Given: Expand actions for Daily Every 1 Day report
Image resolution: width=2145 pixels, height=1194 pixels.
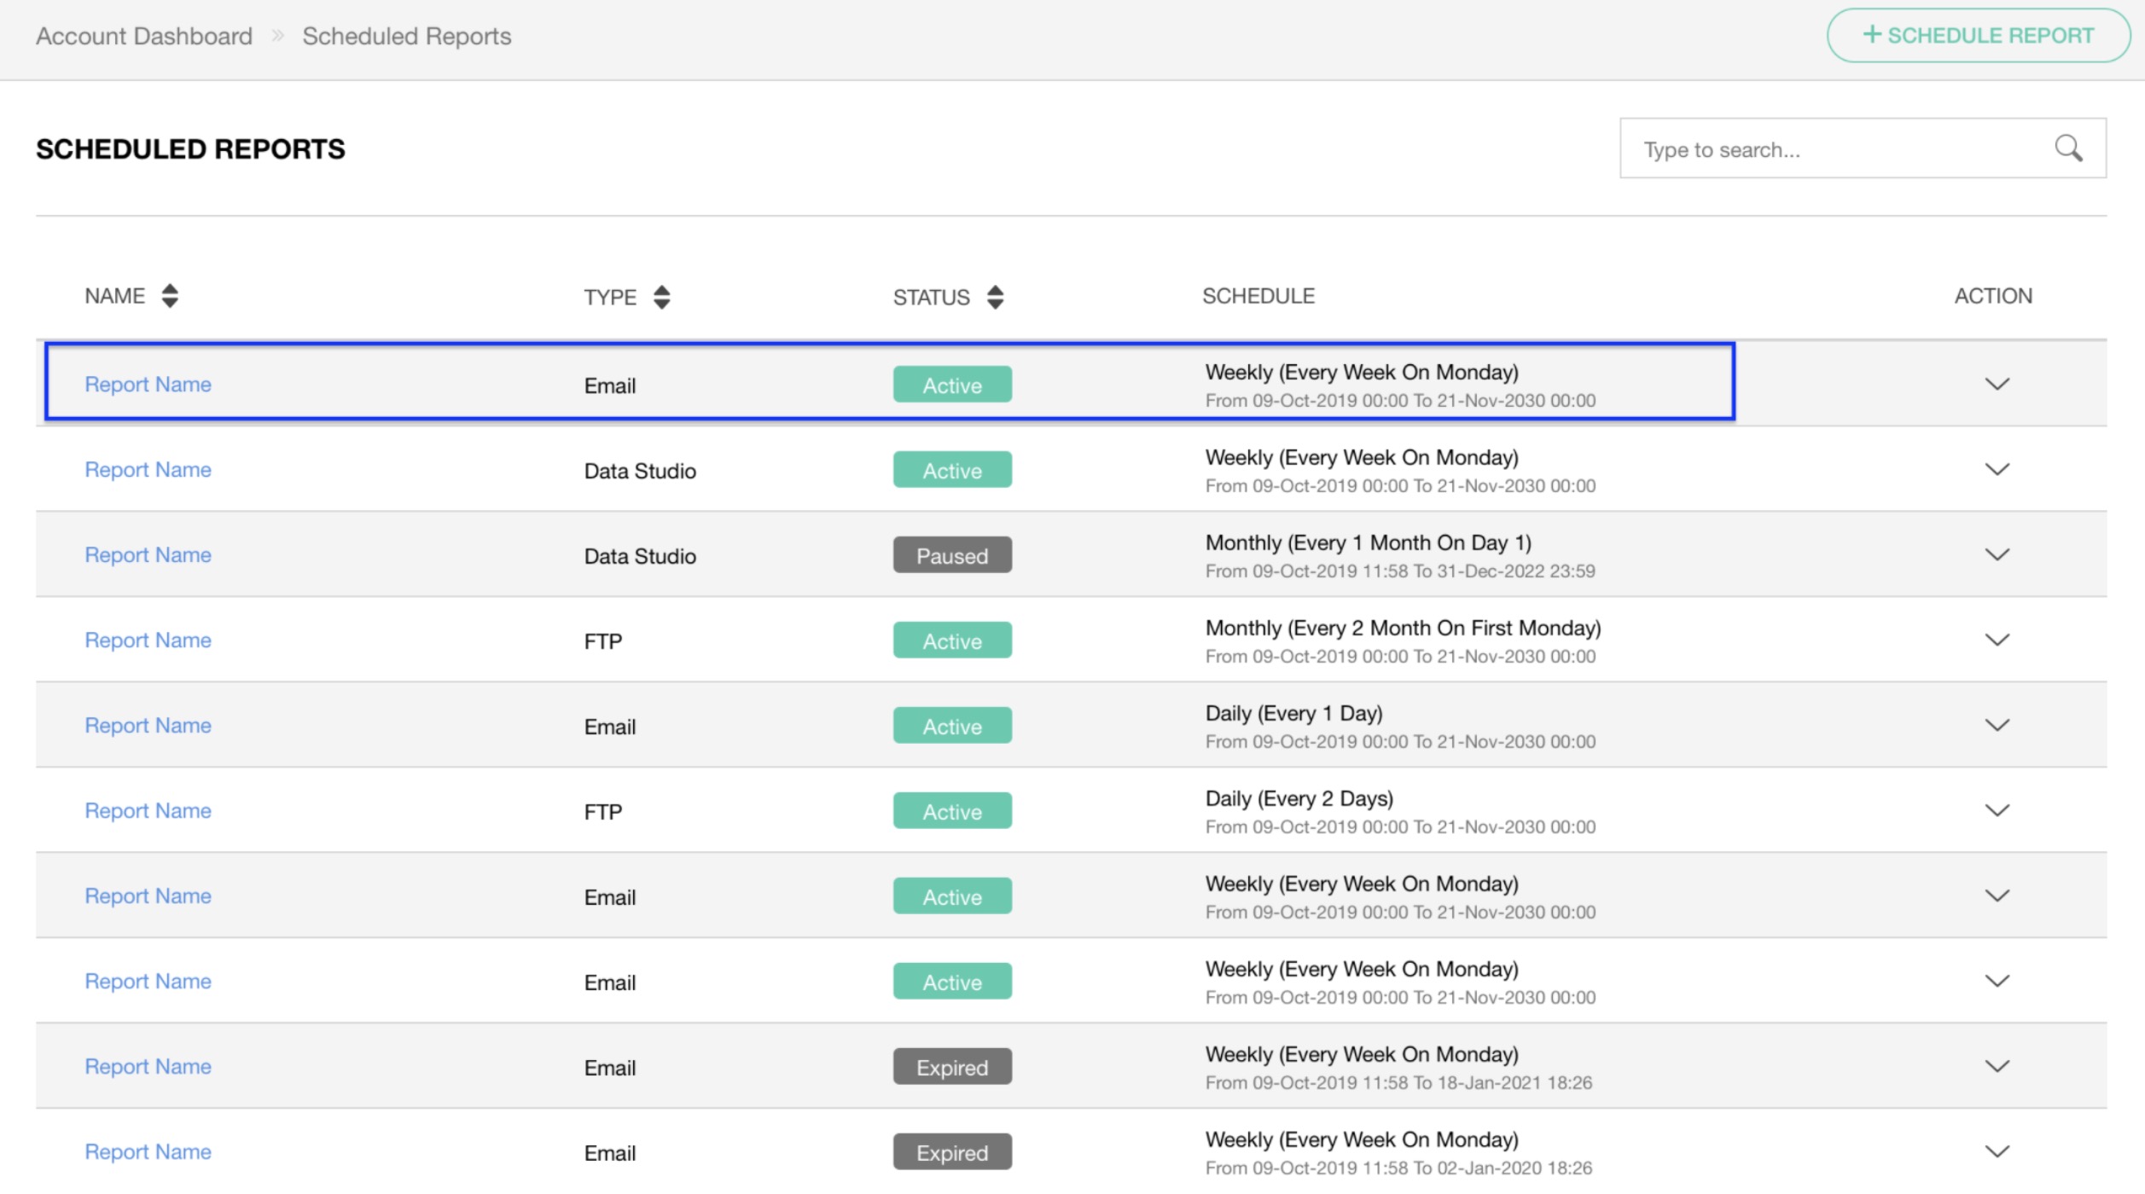Looking at the screenshot, I should (1997, 725).
